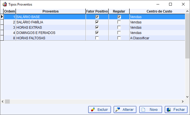The height and width of the screenshot is (115, 190).
Task: Click the Proventos column header
Action: point(51,11)
